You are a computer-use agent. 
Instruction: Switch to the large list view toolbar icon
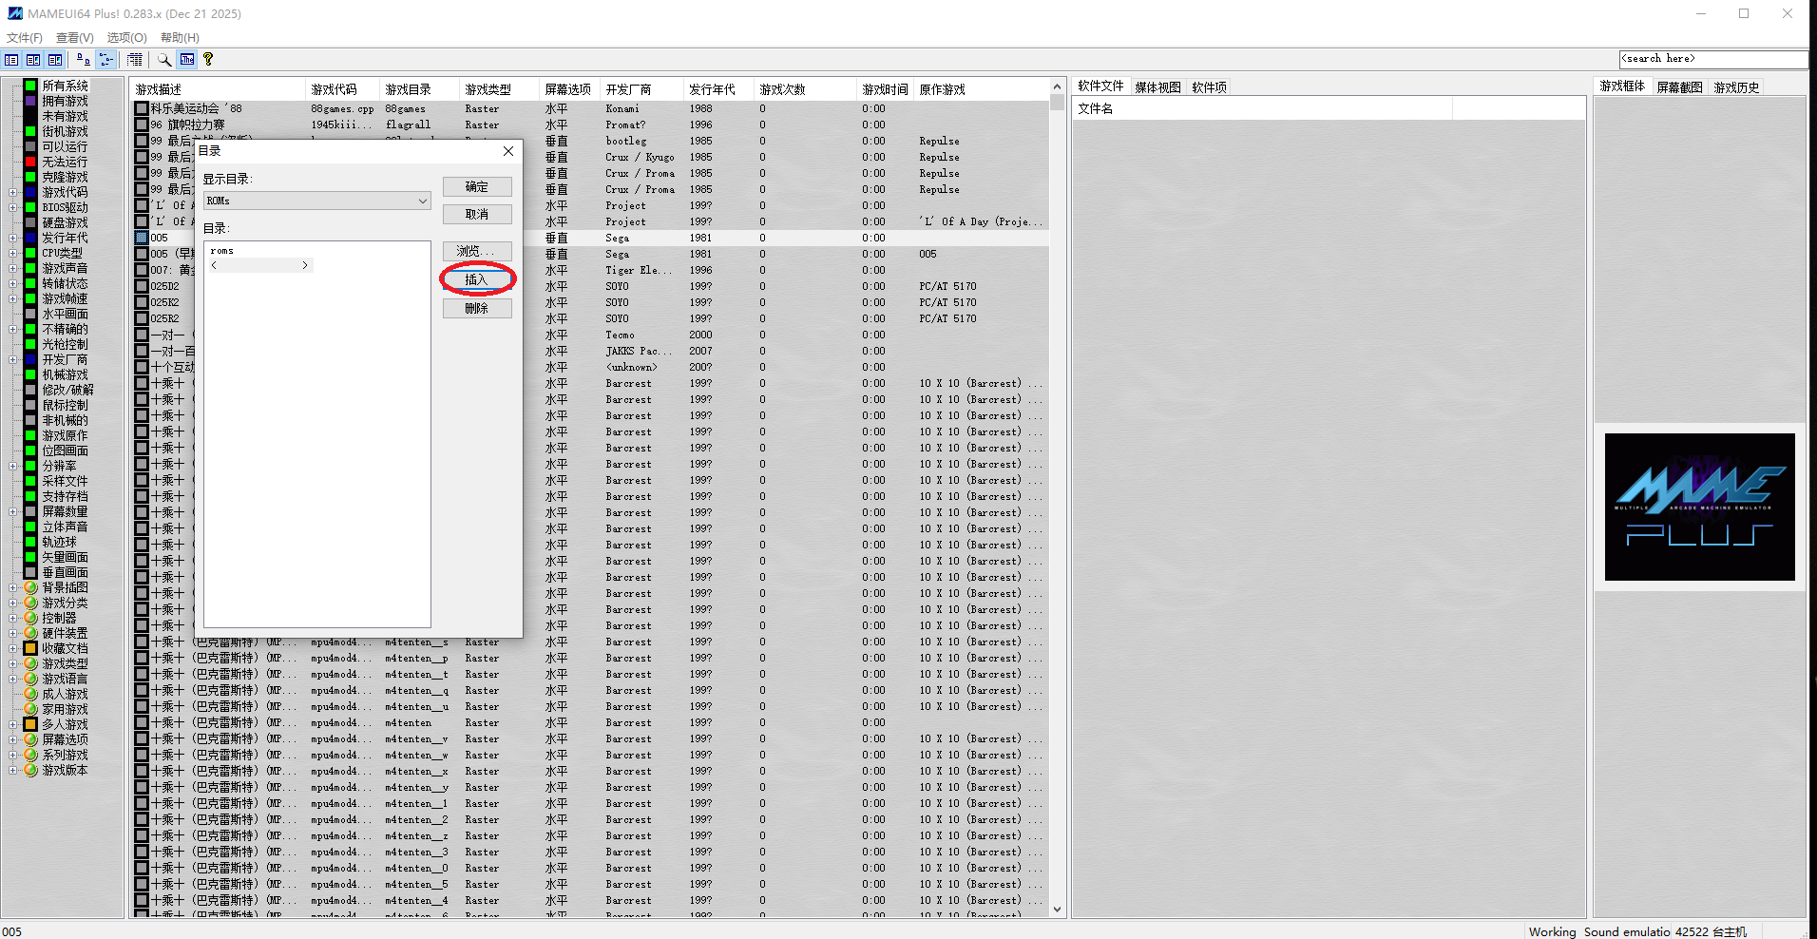(11, 59)
